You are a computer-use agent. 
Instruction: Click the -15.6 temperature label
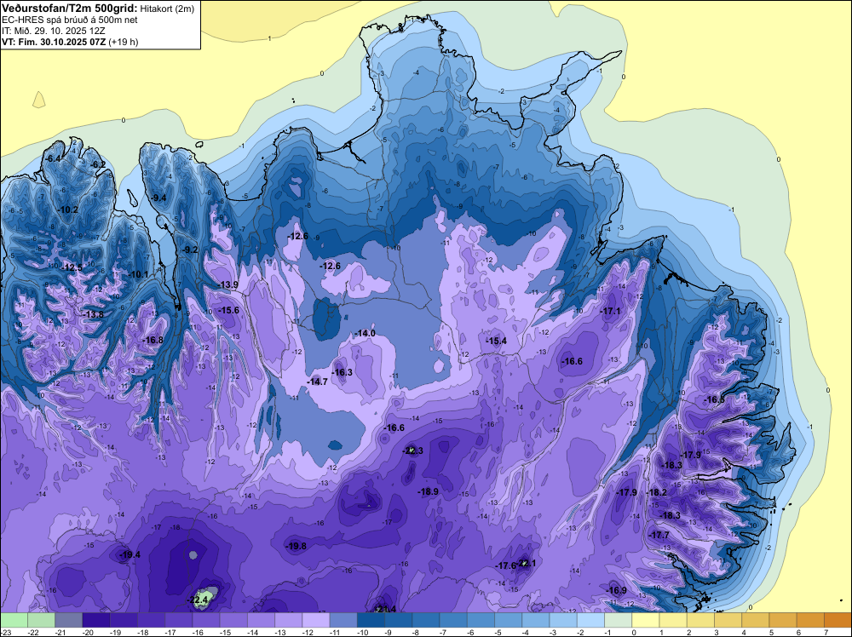(228, 311)
